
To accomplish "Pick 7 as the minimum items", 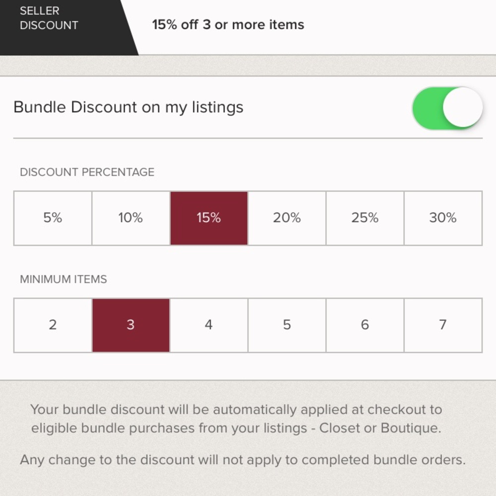I will (x=443, y=325).
